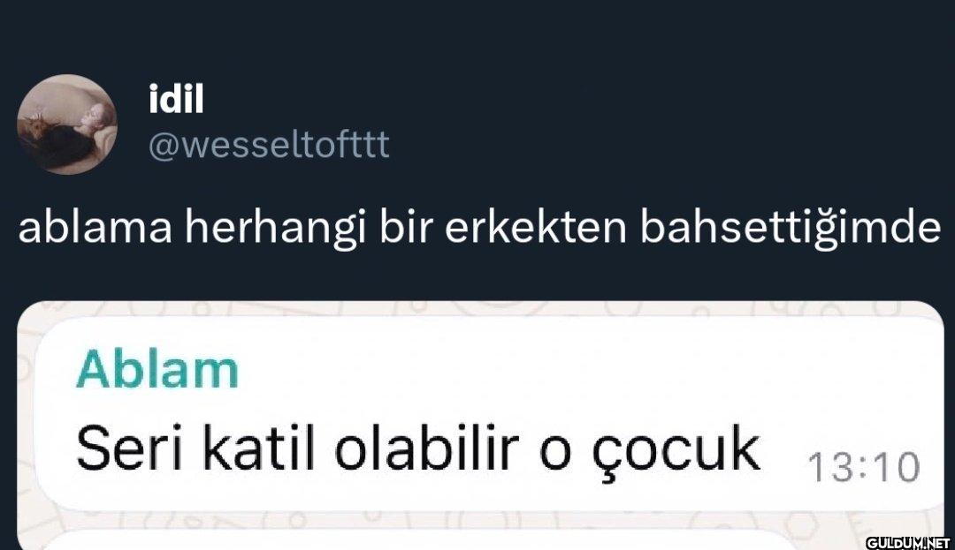Click the GULDUM.NET watermark logo
The height and width of the screenshot is (550, 955).
907,543
